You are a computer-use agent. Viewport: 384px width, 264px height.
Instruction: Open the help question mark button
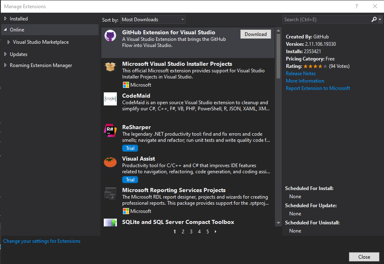[x=357, y=7]
